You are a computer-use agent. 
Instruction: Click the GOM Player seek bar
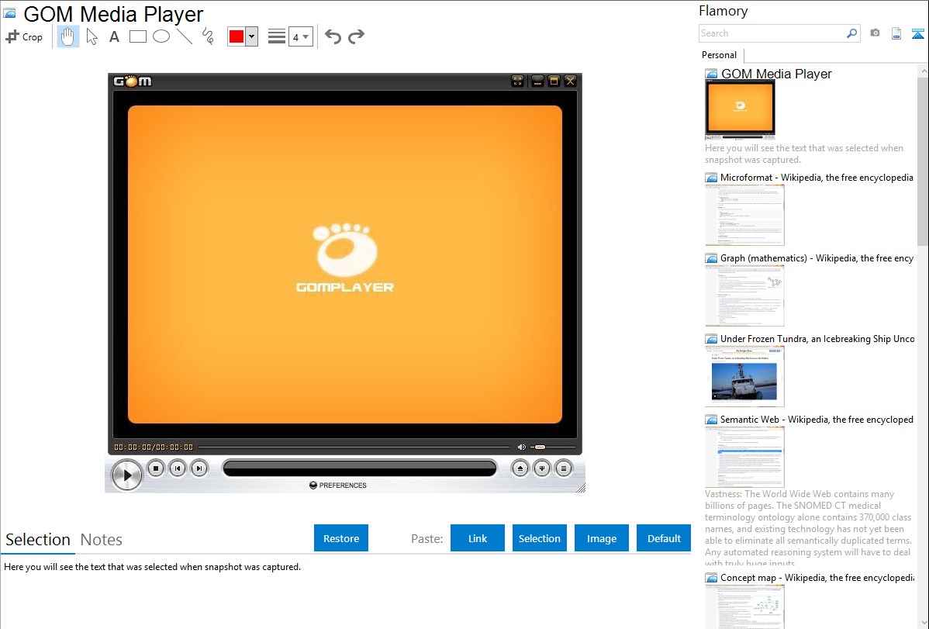tap(354, 447)
